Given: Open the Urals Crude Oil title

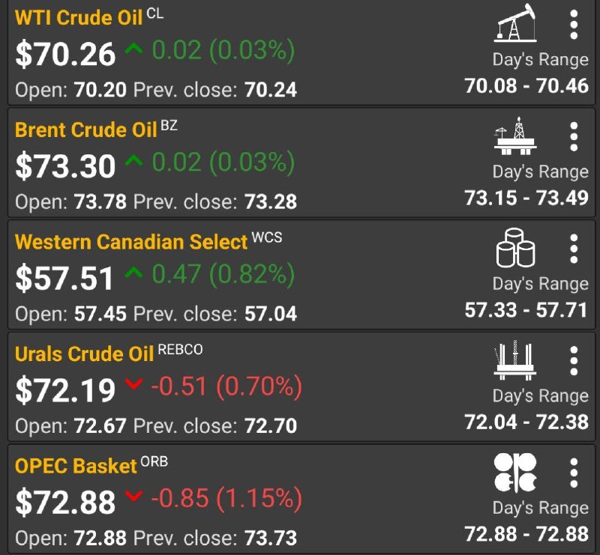Looking at the screenshot, I should (x=84, y=354).
